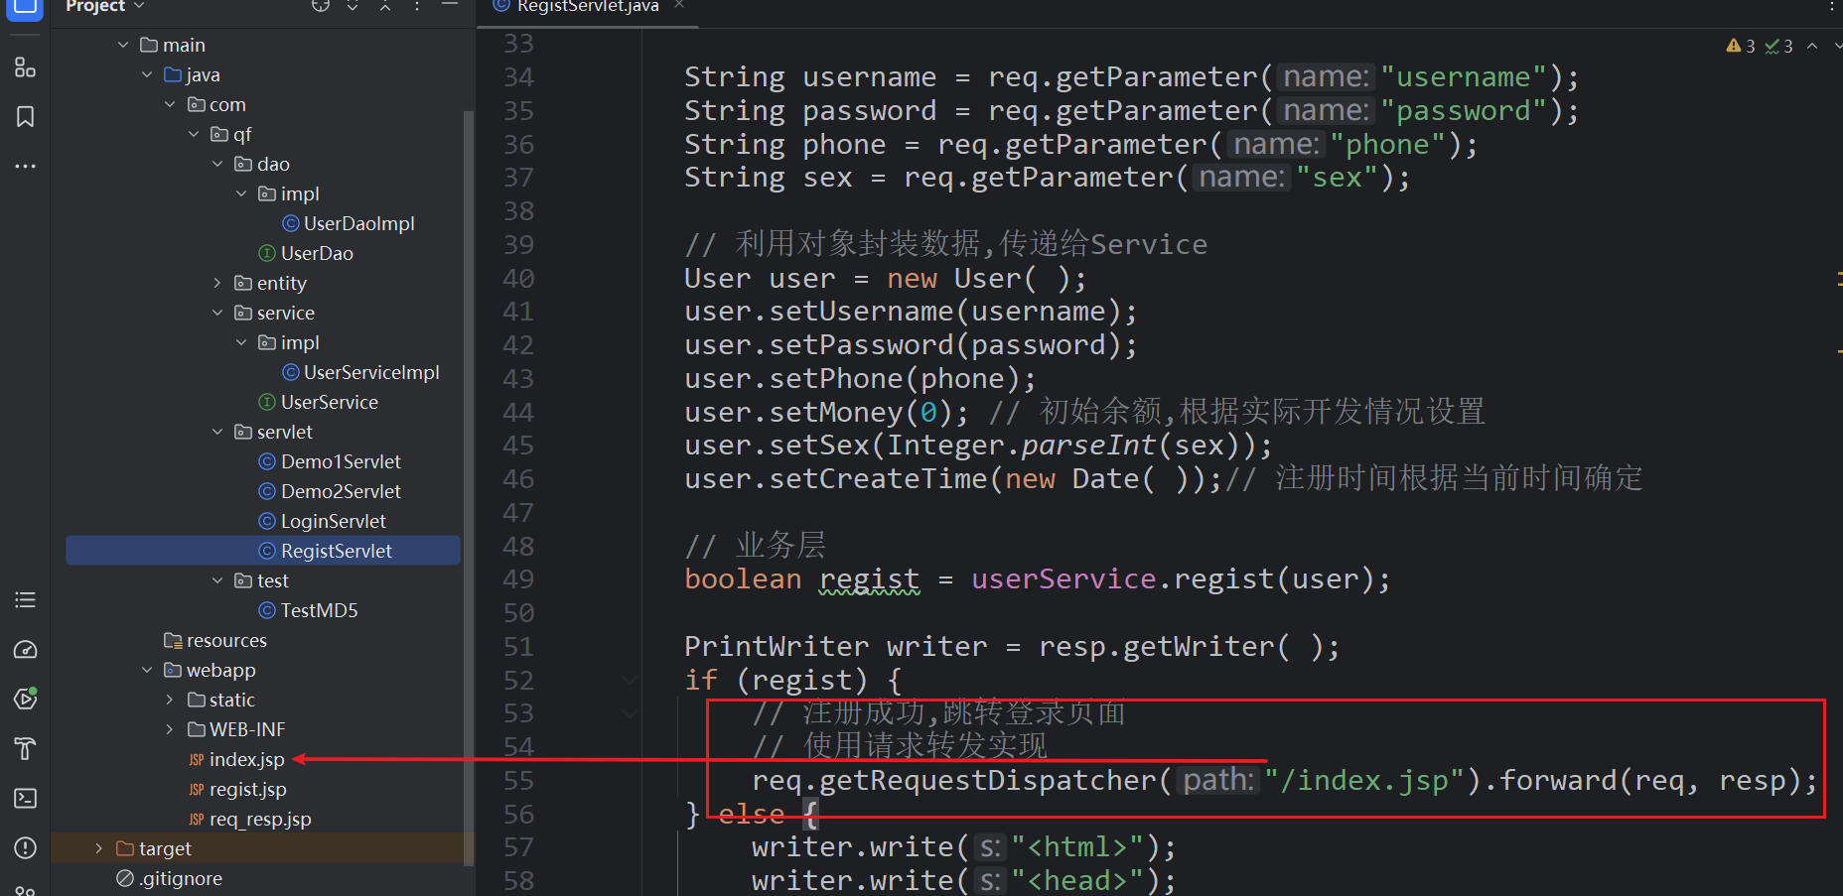Collapse the servlet package
The width and height of the screenshot is (1843, 896).
click(217, 432)
